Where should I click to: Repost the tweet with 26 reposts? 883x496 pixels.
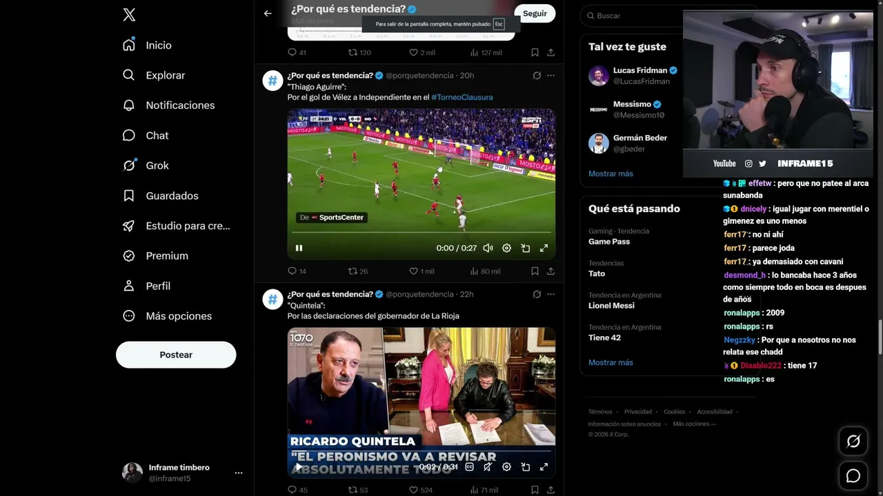tap(358, 271)
